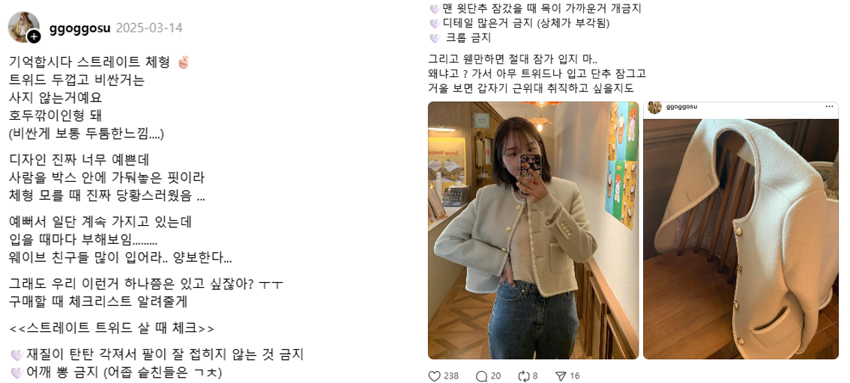Open comments via speech bubble icon
Viewport: 850px width, 383px height.
click(481, 376)
